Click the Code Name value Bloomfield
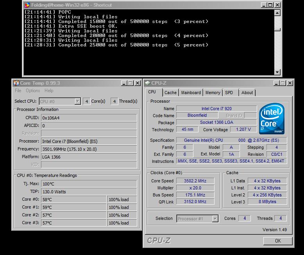304x255 pixels. [x=197, y=115]
